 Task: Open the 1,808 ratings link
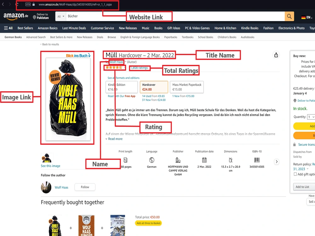[x=139, y=68]
